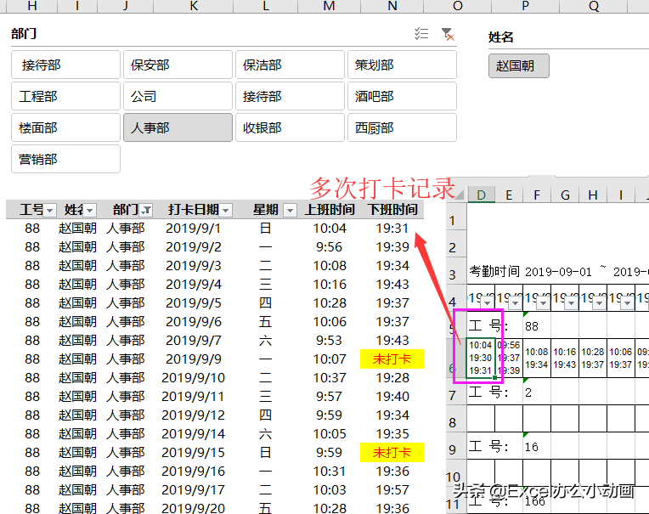Select the 策划部 slicer button
The width and height of the screenshot is (649, 514).
(x=402, y=65)
